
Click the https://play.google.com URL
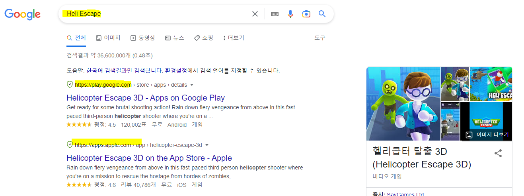(x=103, y=85)
